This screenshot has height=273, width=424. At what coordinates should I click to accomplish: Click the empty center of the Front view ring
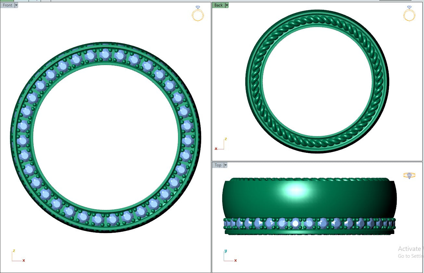(106, 136)
